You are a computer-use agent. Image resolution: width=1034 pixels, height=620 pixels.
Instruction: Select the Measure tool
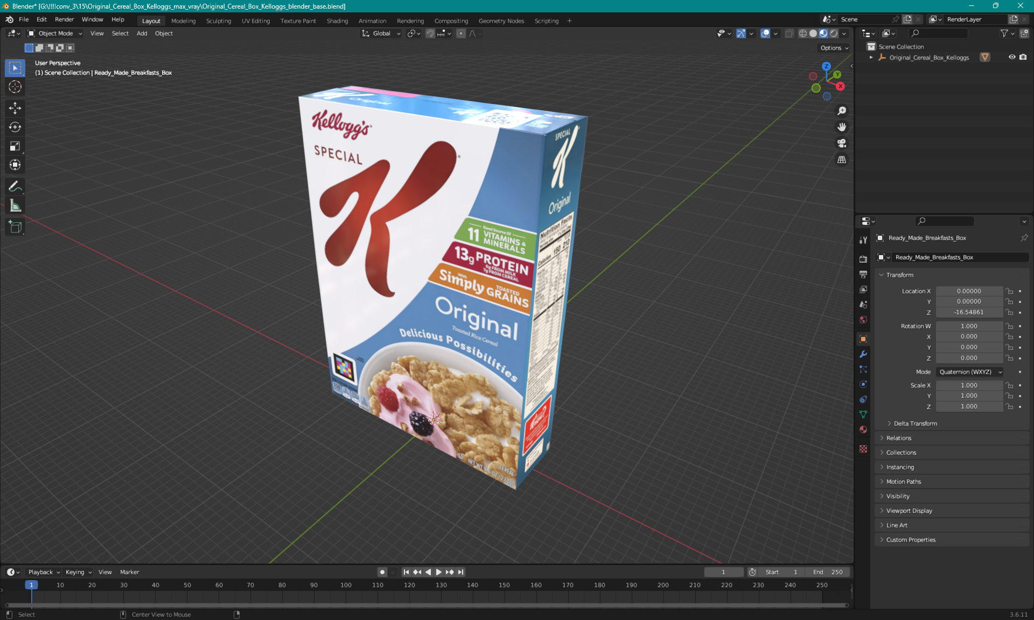(x=15, y=205)
